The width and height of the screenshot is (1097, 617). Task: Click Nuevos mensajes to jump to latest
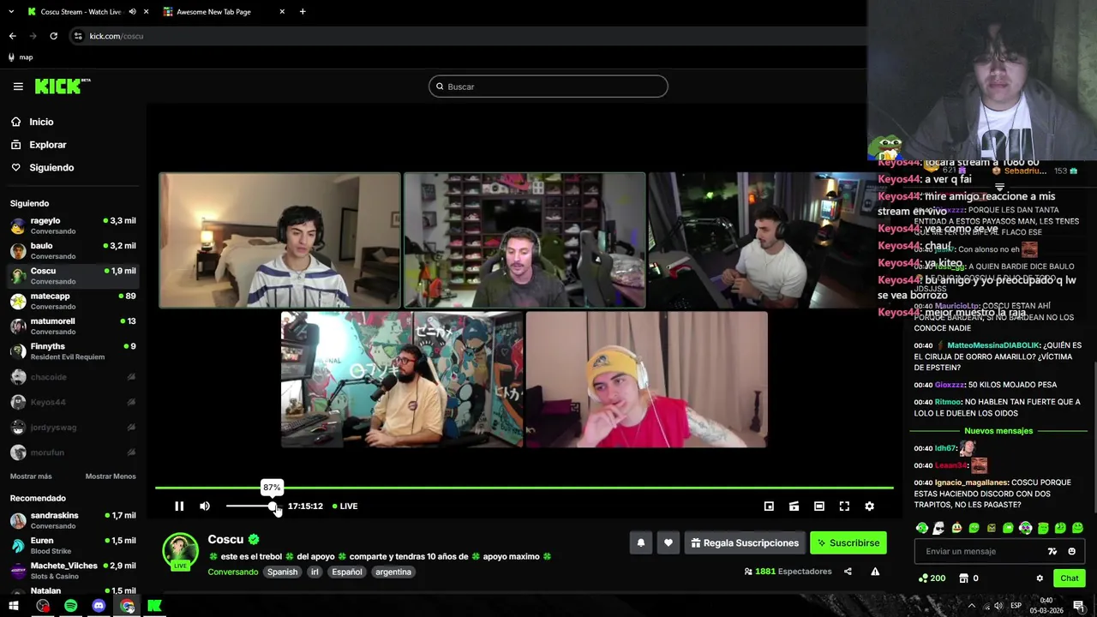(x=998, y=431)
